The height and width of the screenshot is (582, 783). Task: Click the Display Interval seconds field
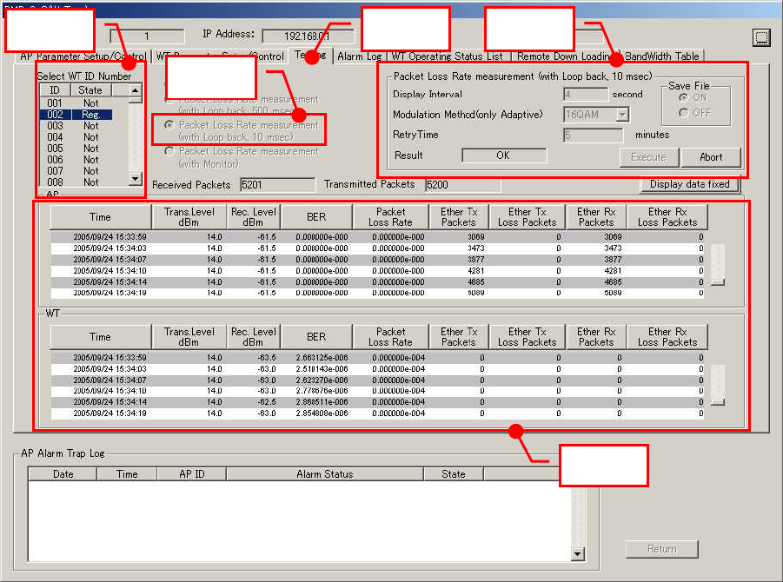click(585, 95)
